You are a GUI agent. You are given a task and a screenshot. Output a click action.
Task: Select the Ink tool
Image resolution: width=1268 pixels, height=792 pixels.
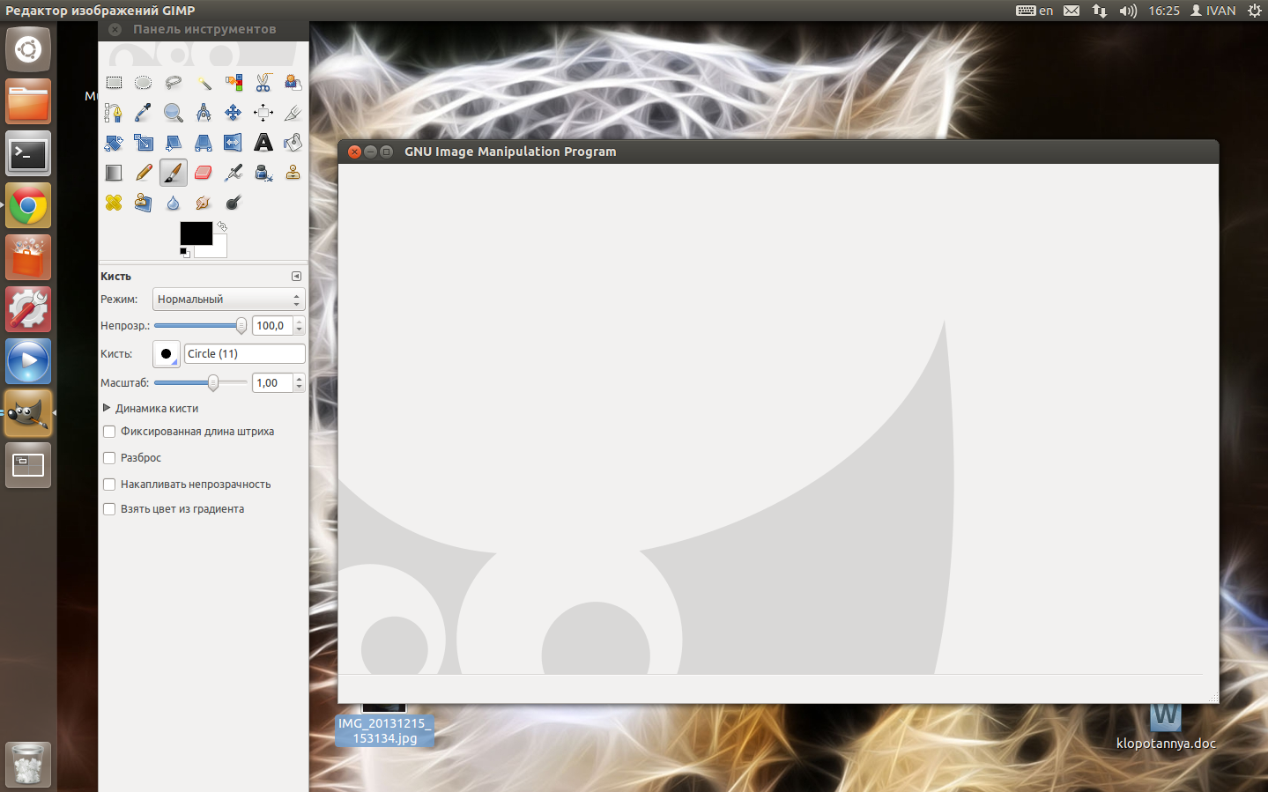pyautogui.click(x=263, y=173)
